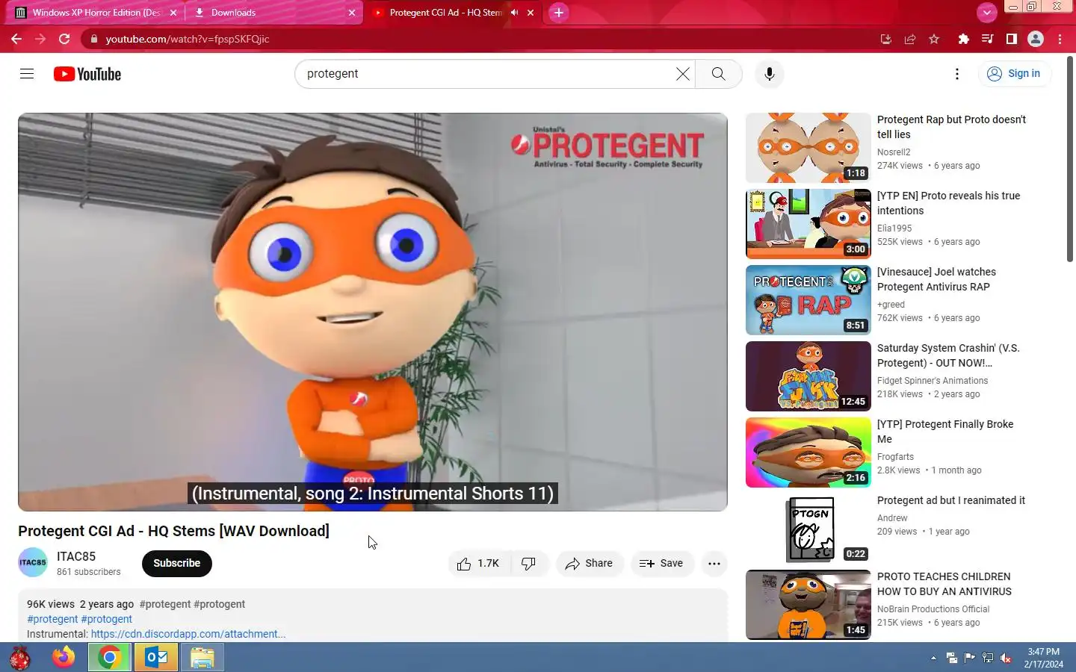1076x672 pixels.
Task: Click the install app icon in address bar
Action: pyautogui.click(x=886, y=39)
